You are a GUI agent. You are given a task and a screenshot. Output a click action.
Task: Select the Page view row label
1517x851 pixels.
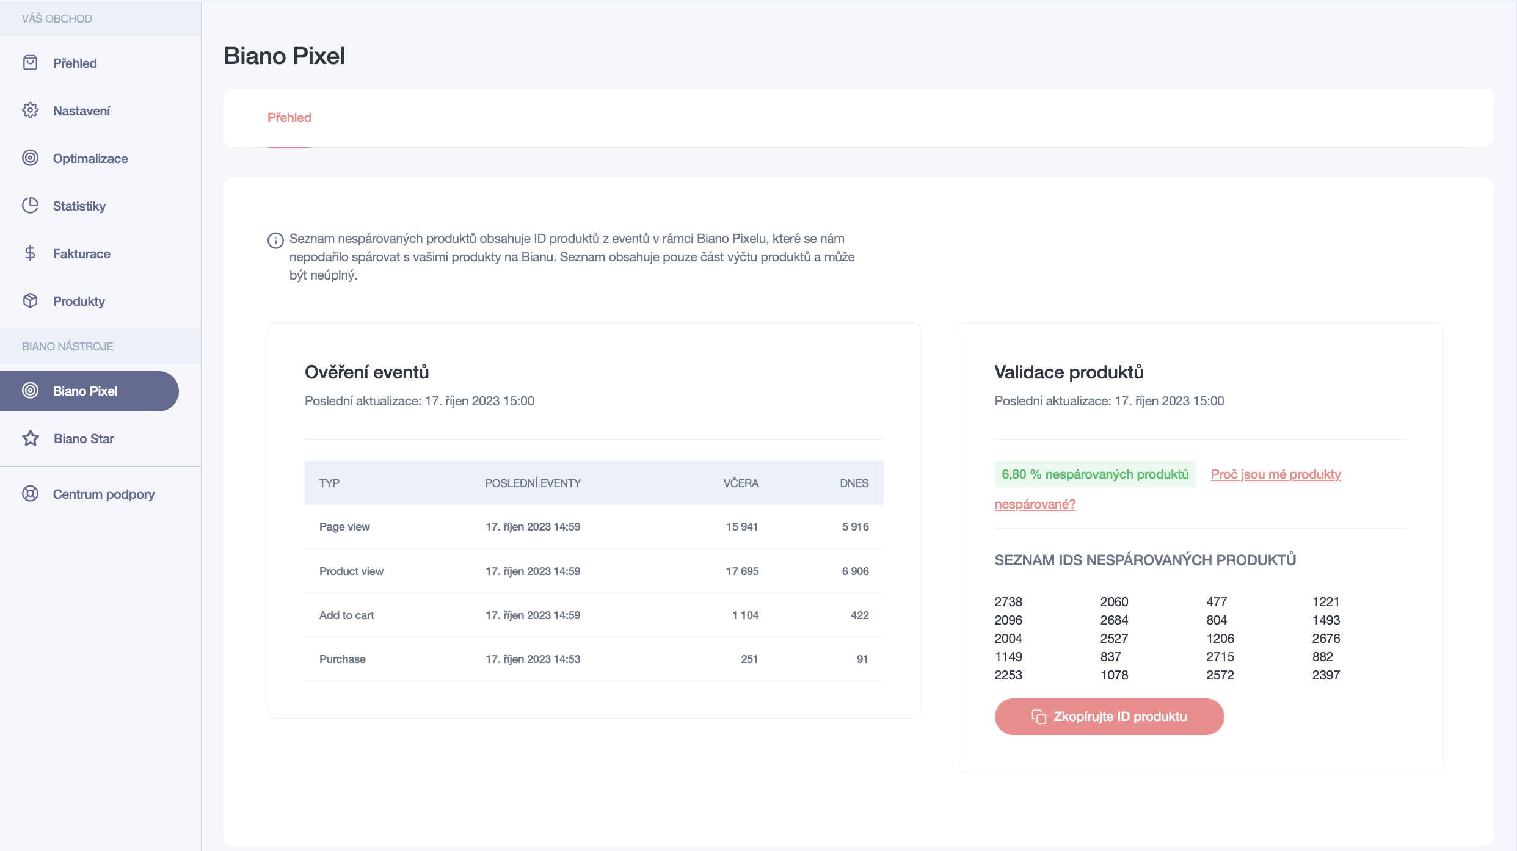click(x=344, y=527)
